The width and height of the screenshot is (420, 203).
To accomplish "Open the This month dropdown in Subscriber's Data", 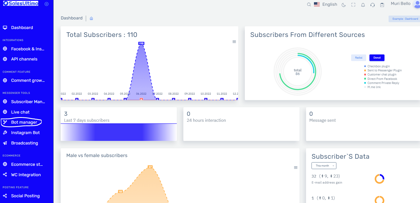I will point(324,166).
